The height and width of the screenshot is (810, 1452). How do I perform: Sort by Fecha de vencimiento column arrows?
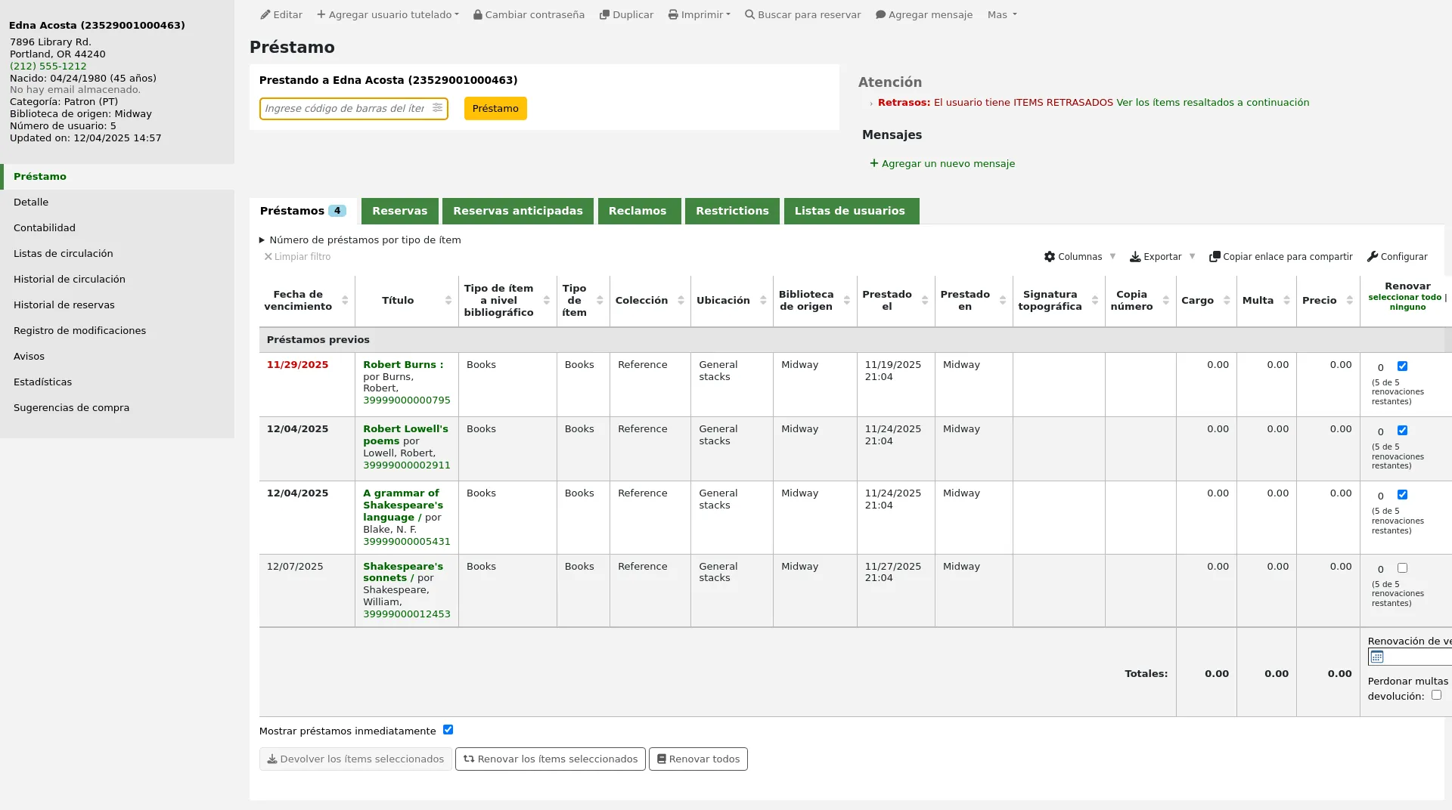[345, 301]
